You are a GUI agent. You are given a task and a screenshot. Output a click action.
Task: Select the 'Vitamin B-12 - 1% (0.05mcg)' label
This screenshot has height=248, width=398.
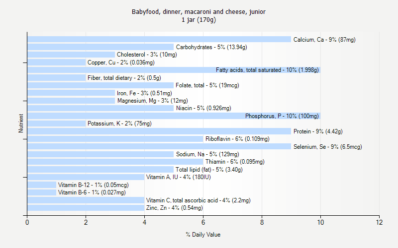coord(93,185)
